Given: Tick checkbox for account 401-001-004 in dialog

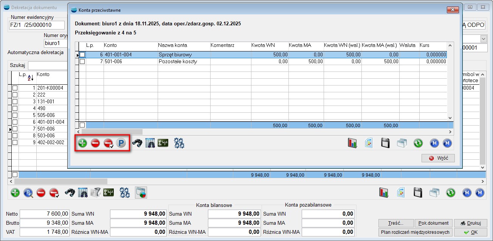Looking at the screenshot, I should coord(82,55).
